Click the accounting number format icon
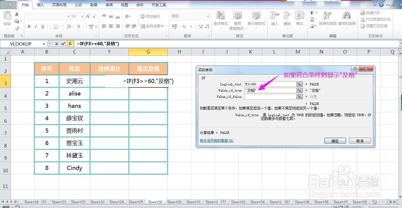This screenshot has height=208, width=402. (174, 27)
